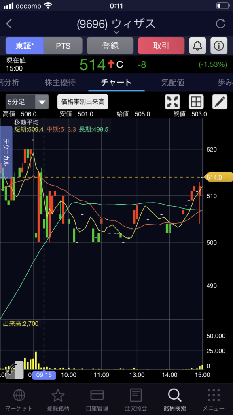Expand the chevron under ウィザス title
This screenshot has height=415, width=233.
pyautogui.click(x=116, y=32)
